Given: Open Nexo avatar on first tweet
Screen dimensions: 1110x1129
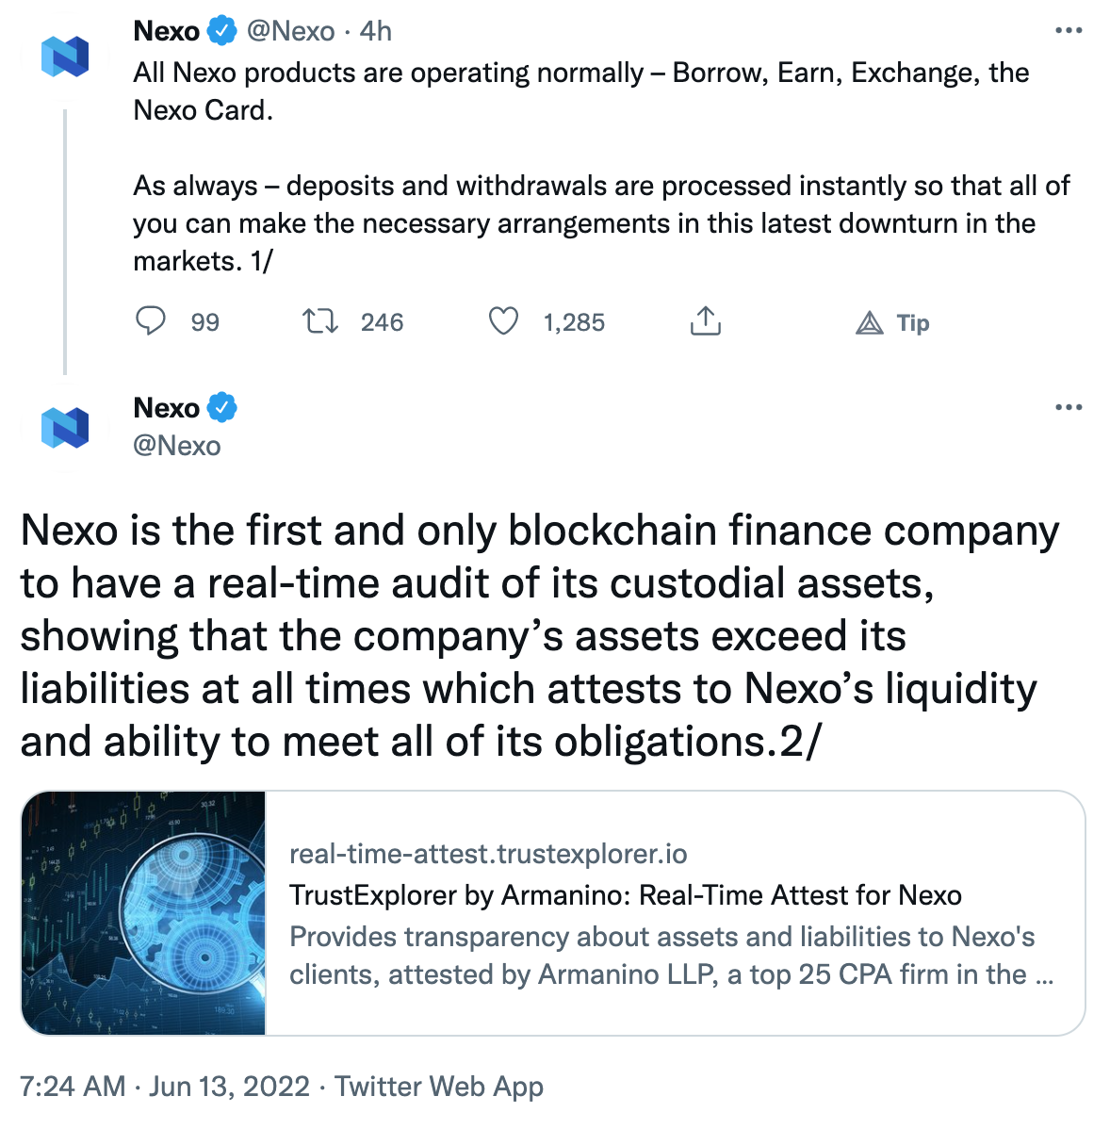Looking at the screenshot, I should coord(65,57).
